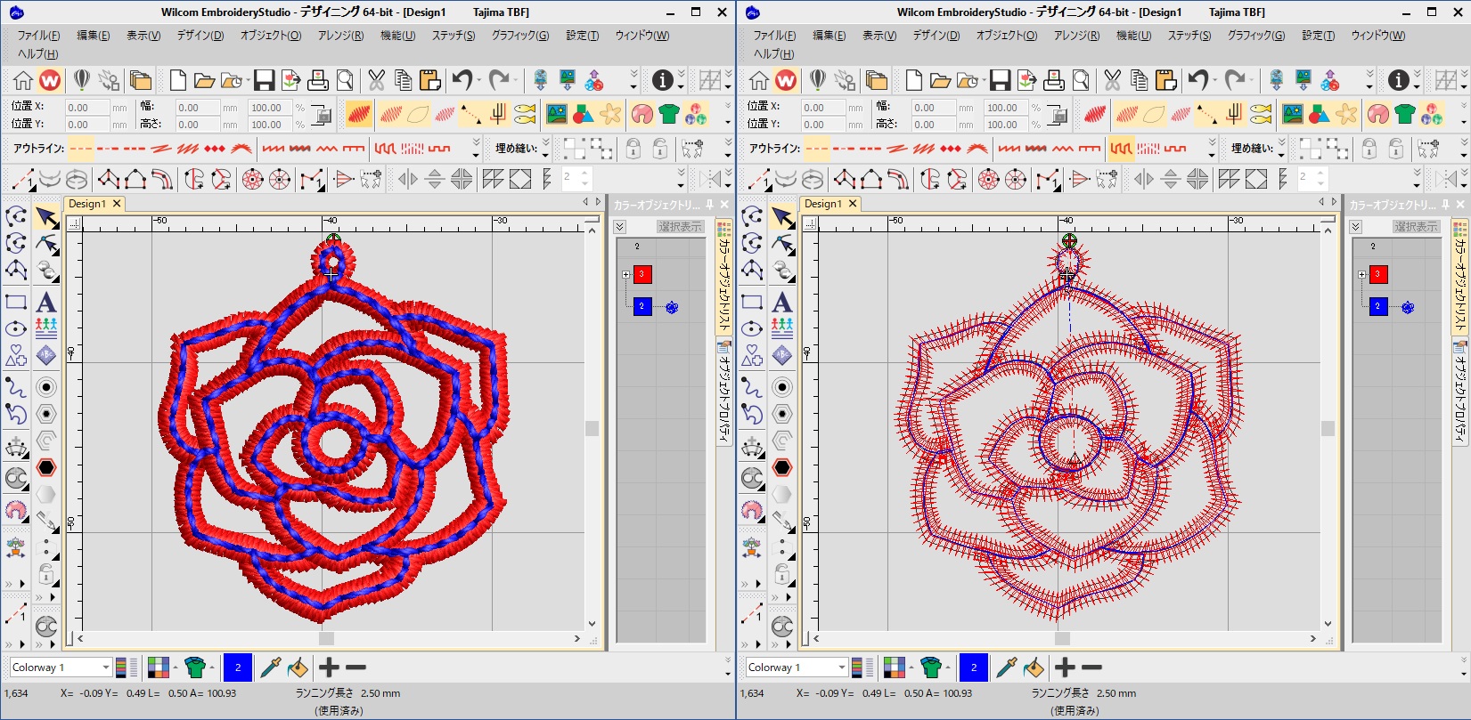
Task: Click the info icon in the left window
Action: (x=662, y=81)
